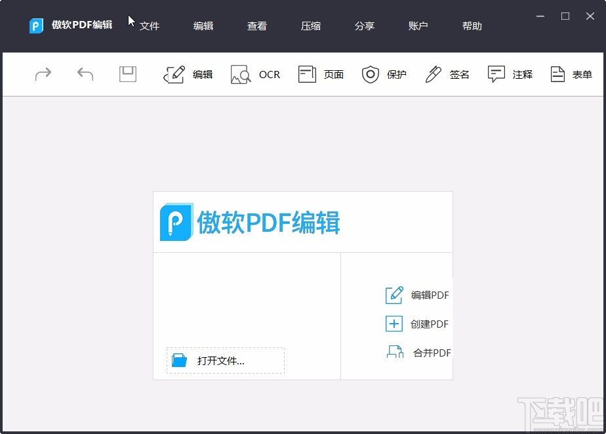Click the Undo arrow icon
606x434 pixels.
(x=85, y=74)
